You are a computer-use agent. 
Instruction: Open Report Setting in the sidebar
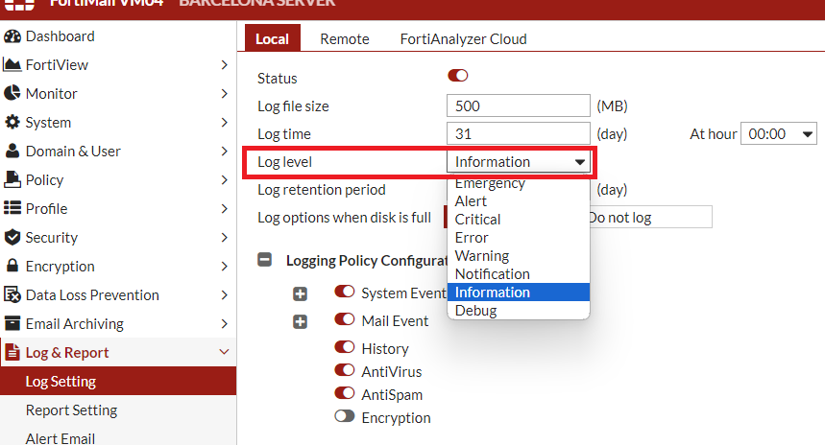[71, 410]
